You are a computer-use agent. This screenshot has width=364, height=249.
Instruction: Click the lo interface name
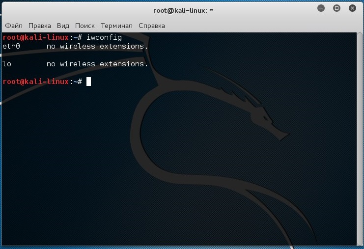tap(7, 64)
